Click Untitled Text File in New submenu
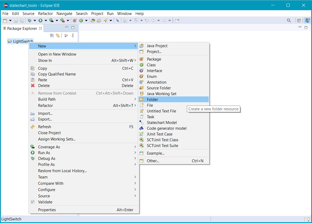This screenshot has height=223, width=312. pos(174,111)
